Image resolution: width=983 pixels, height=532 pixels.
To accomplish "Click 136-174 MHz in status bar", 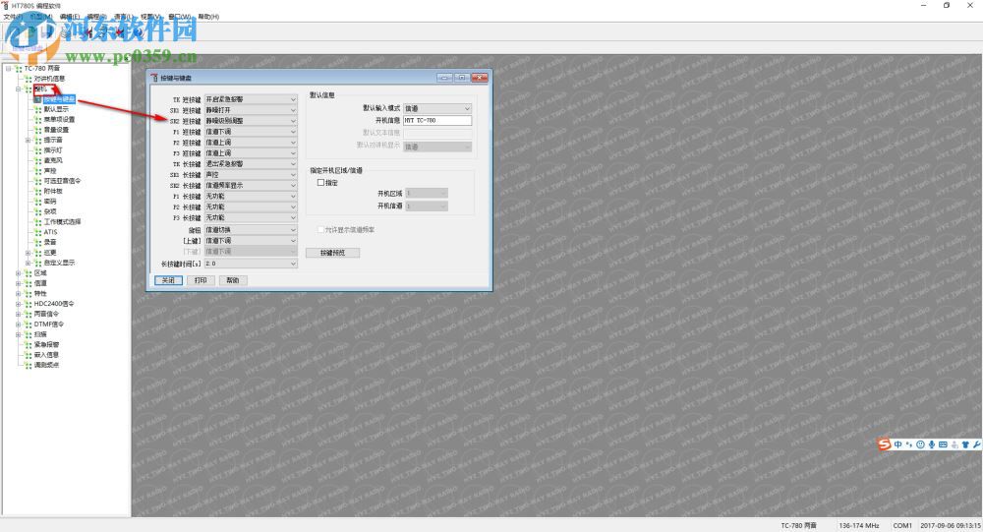I will (859, 525).
